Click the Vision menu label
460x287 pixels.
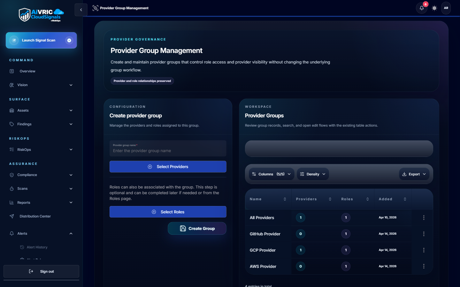(x=22, y=85)
